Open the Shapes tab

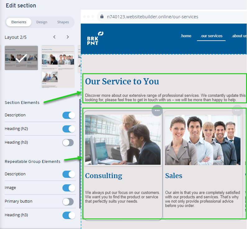coord(63,22)
